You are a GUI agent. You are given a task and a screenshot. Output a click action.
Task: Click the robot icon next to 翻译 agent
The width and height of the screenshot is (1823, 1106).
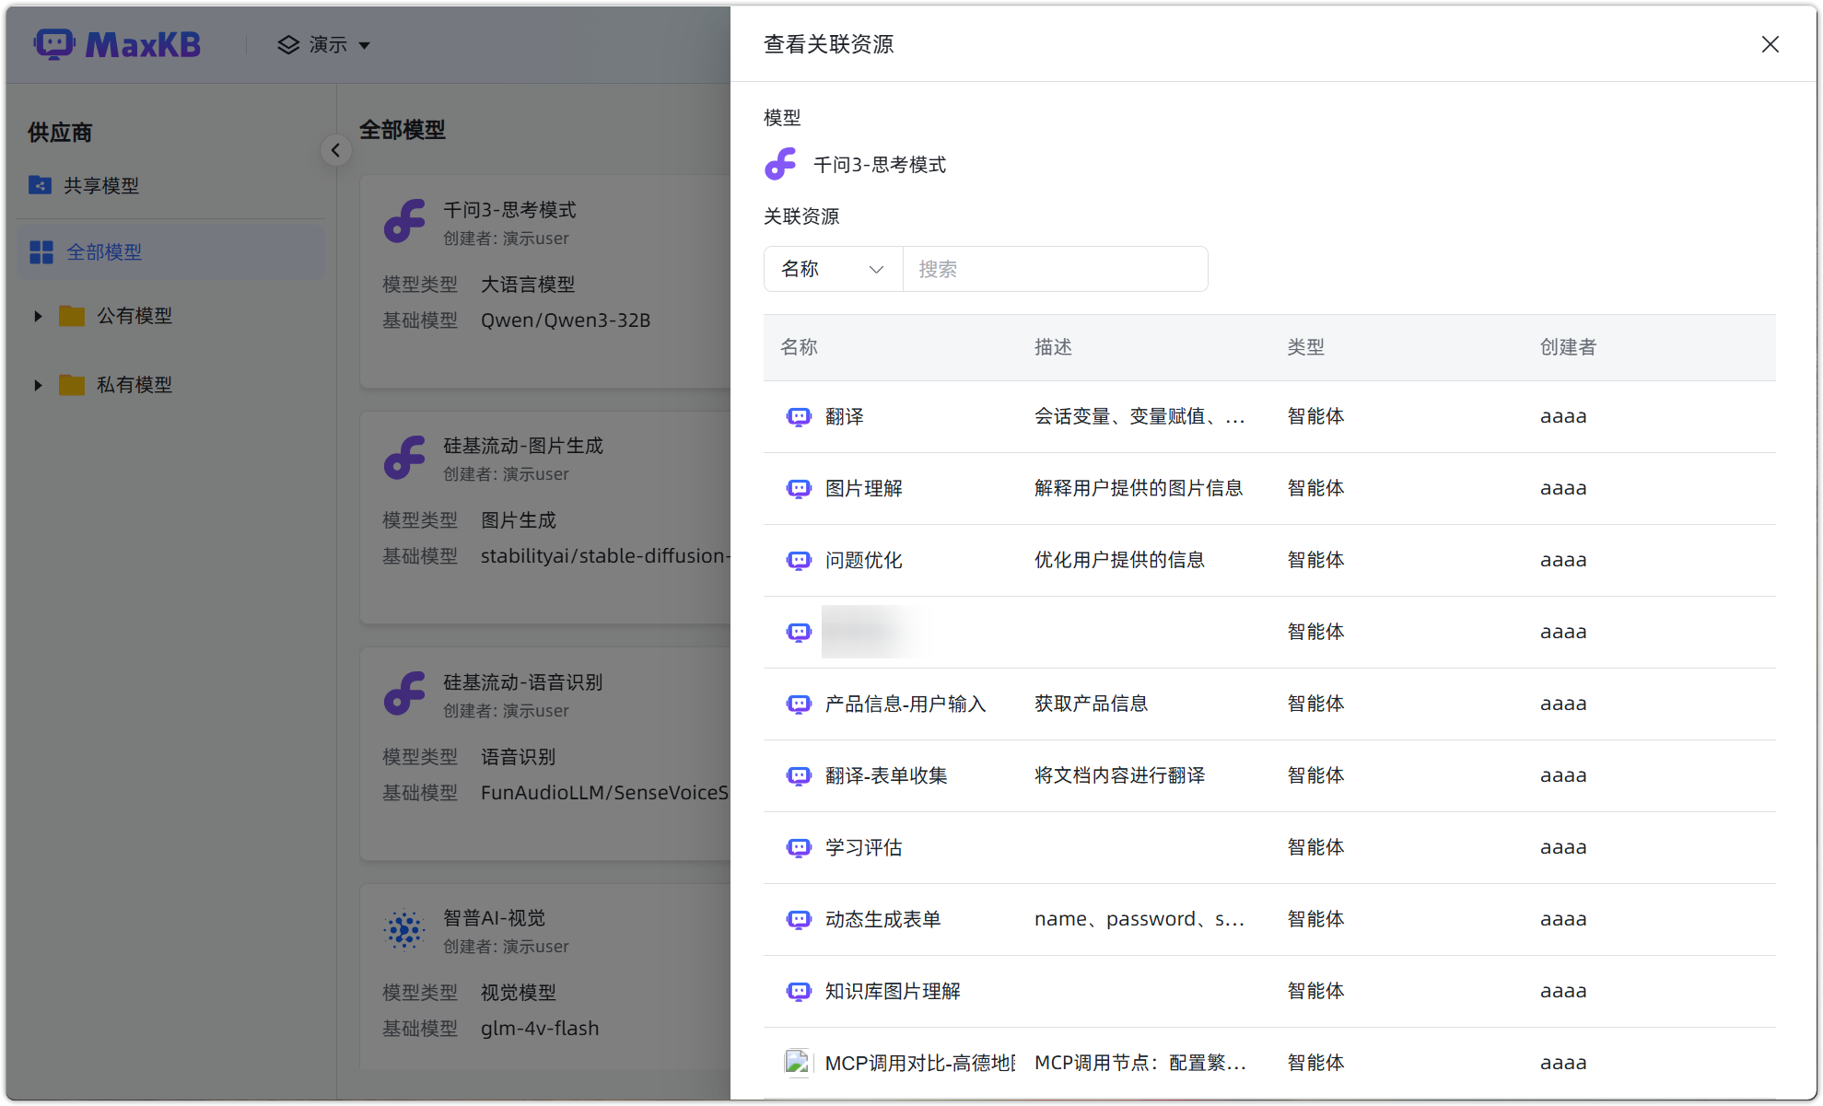tap(799, 416)
